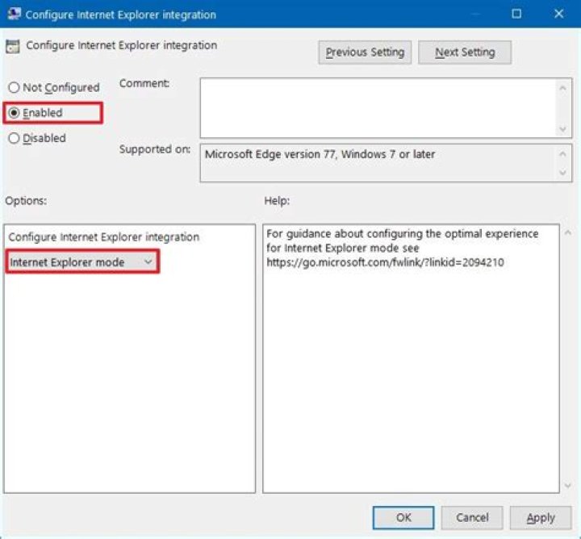Click the Help pane scroll-up arrow
Viewport: 581px width, 539px height.
(x=567, y=232)
